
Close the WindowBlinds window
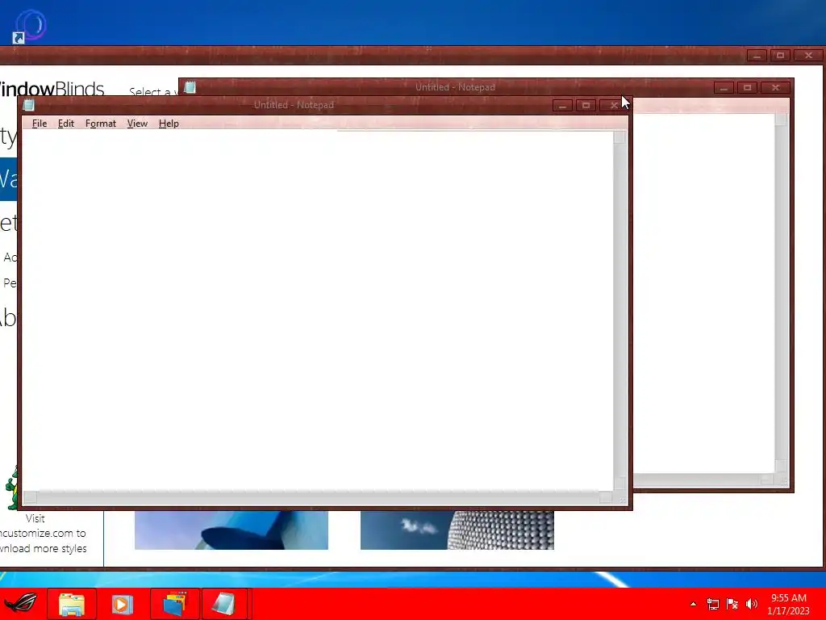click(x=808, y=56)
